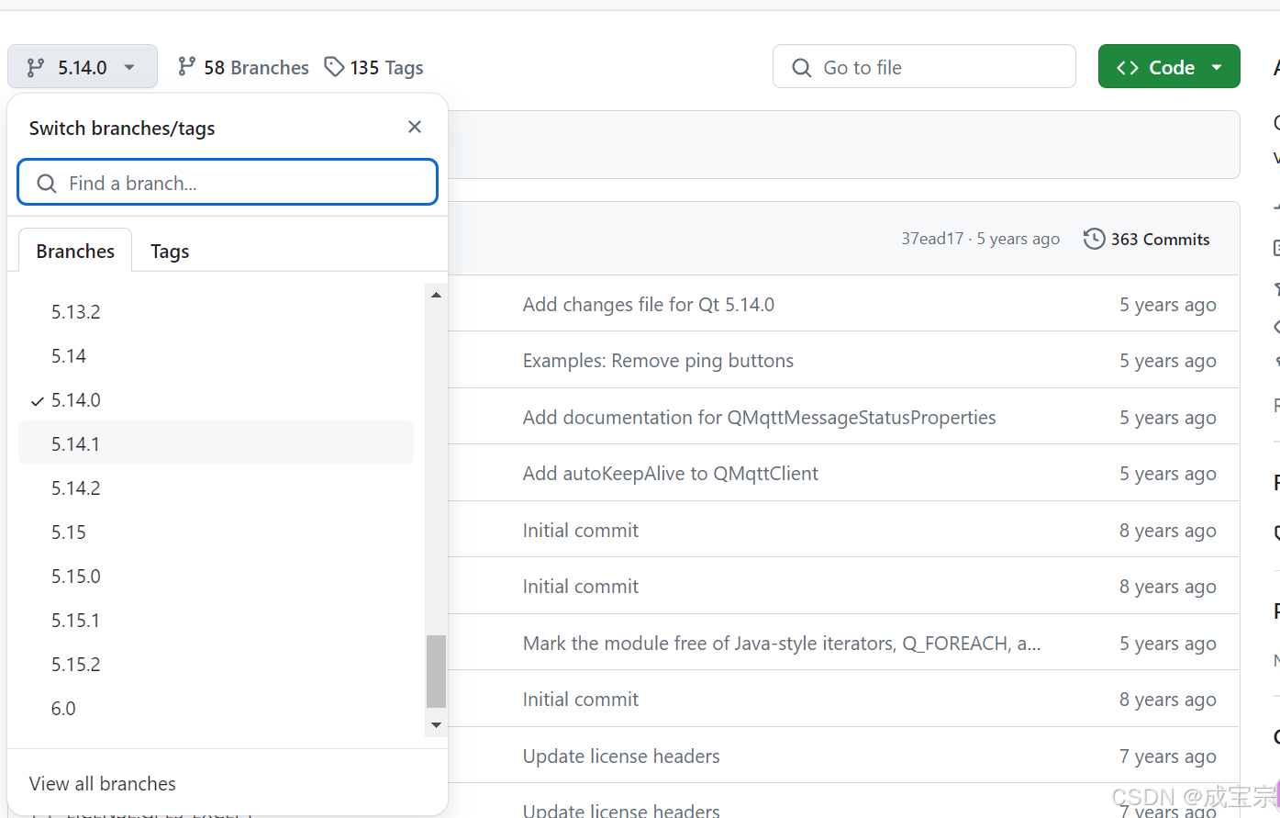The image size is (1280, 818).
Task: Choose the 5.15.2 branch
Action: point(216,664)
